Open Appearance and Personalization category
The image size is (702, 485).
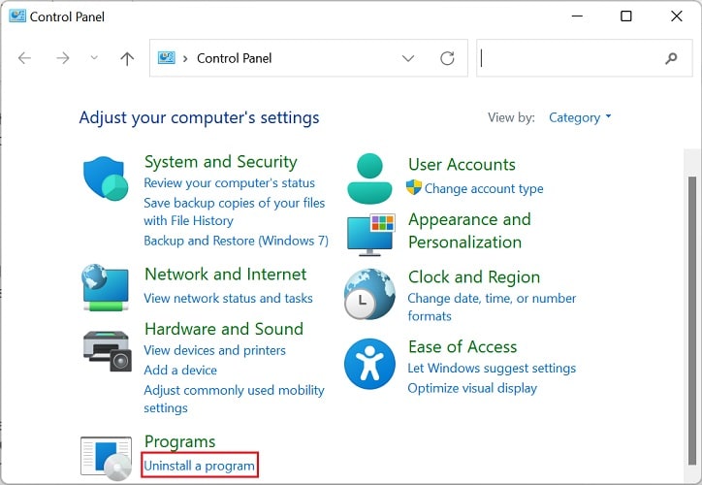tap(469, 231)
